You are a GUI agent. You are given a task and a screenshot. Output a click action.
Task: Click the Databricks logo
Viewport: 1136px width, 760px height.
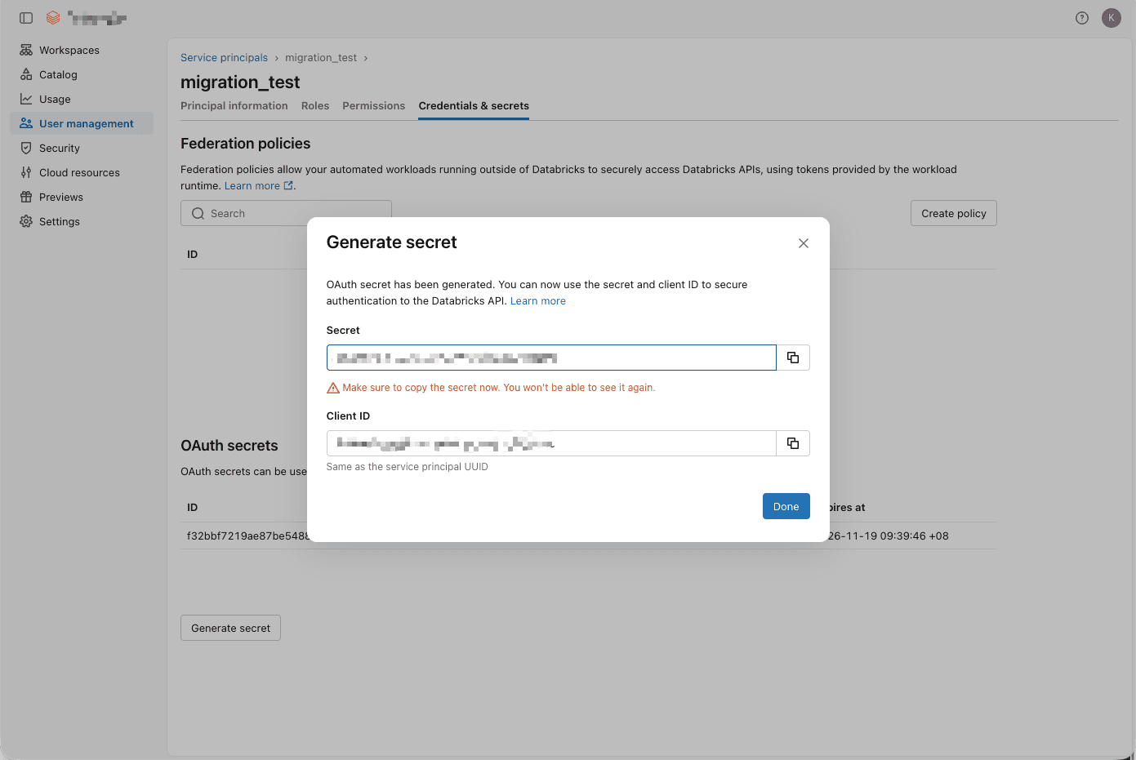(x=53, y=18)
